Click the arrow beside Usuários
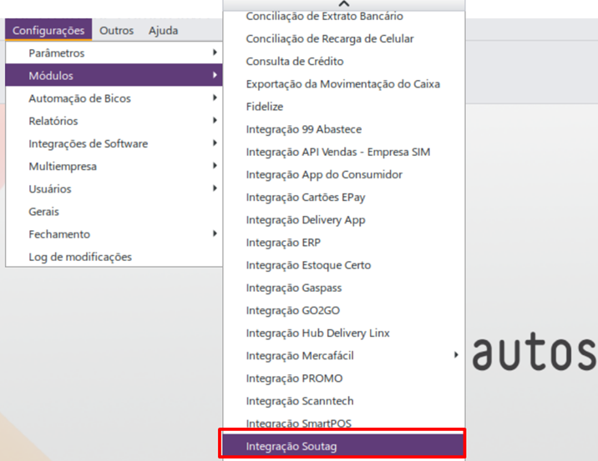 [x=215, y=188]
